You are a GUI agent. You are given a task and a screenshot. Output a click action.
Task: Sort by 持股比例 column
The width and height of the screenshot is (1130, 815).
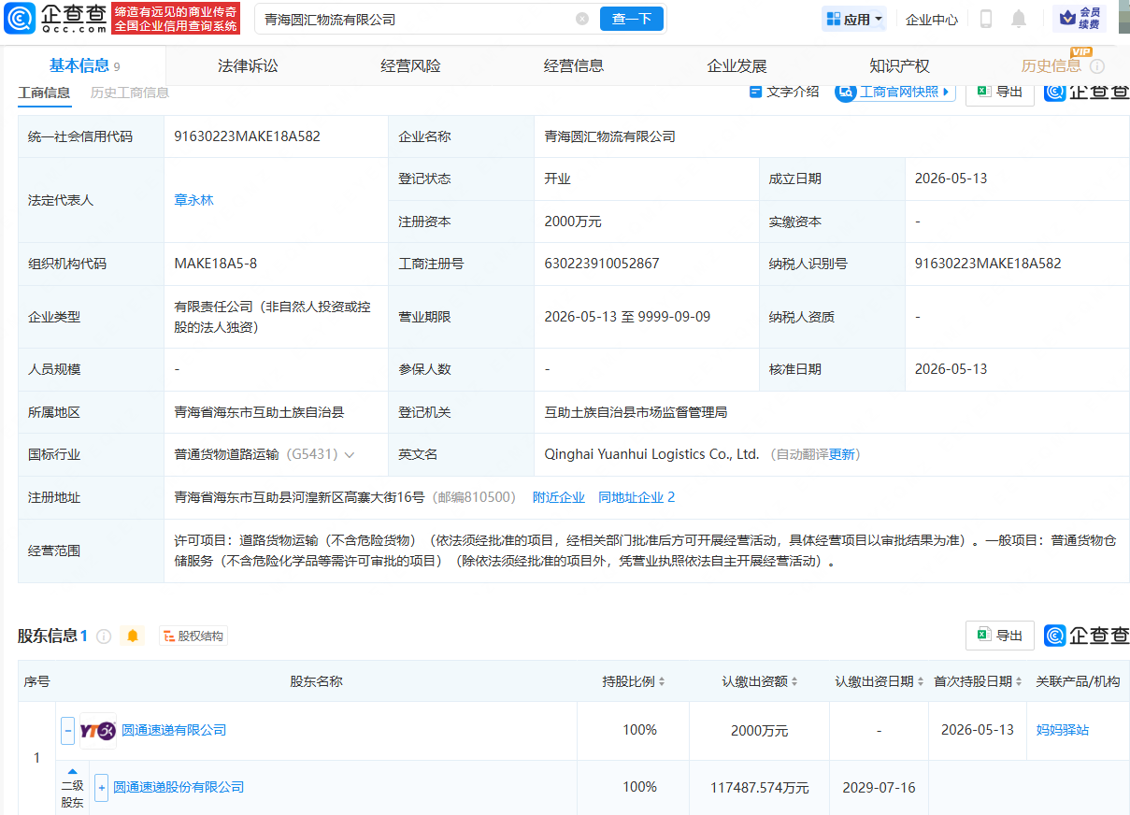[662, 682]
